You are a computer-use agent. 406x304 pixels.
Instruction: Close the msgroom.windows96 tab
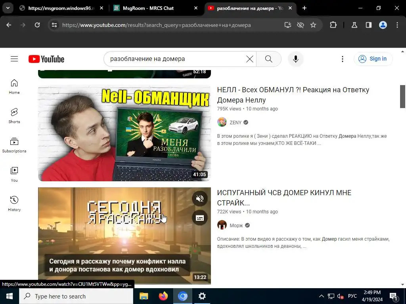[101, 8]
